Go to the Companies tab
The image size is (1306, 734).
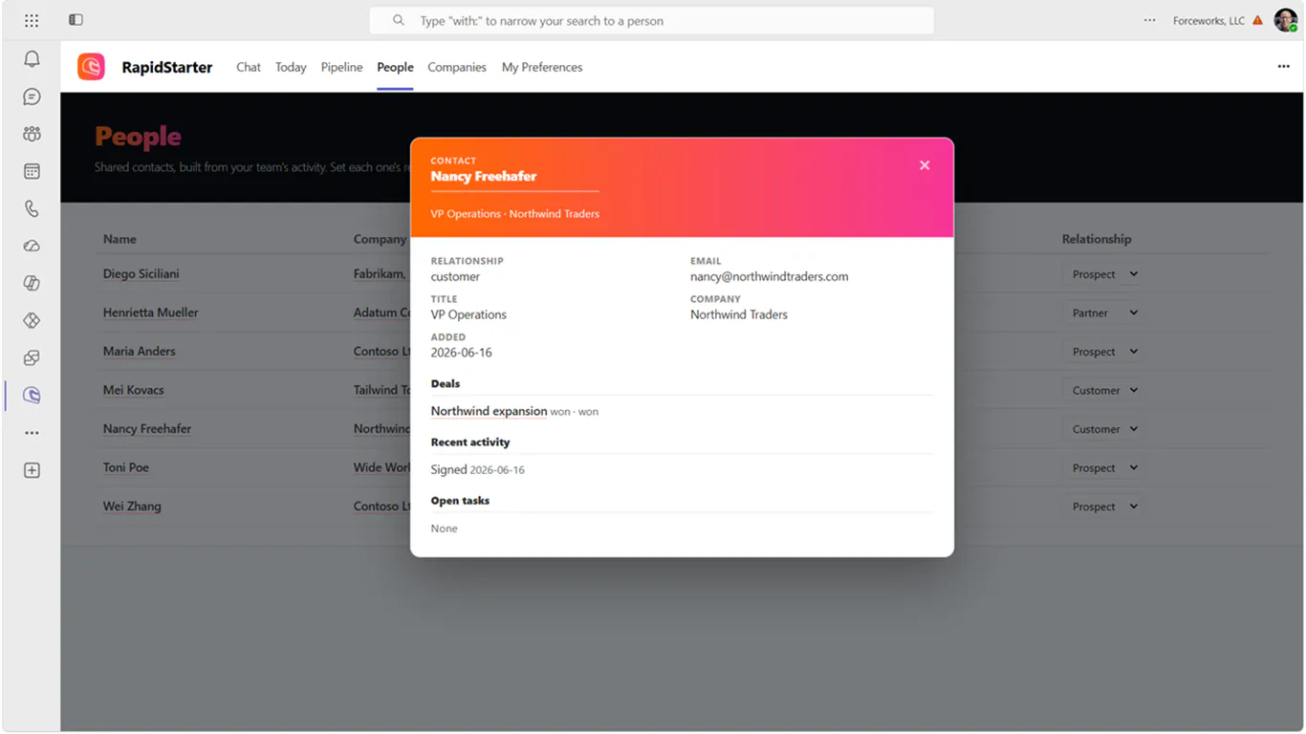[x=457, y=67]
